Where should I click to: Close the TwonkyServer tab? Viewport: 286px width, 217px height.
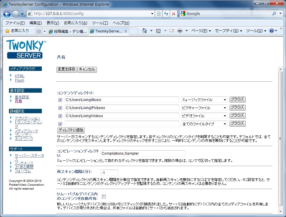pos(126,31)
